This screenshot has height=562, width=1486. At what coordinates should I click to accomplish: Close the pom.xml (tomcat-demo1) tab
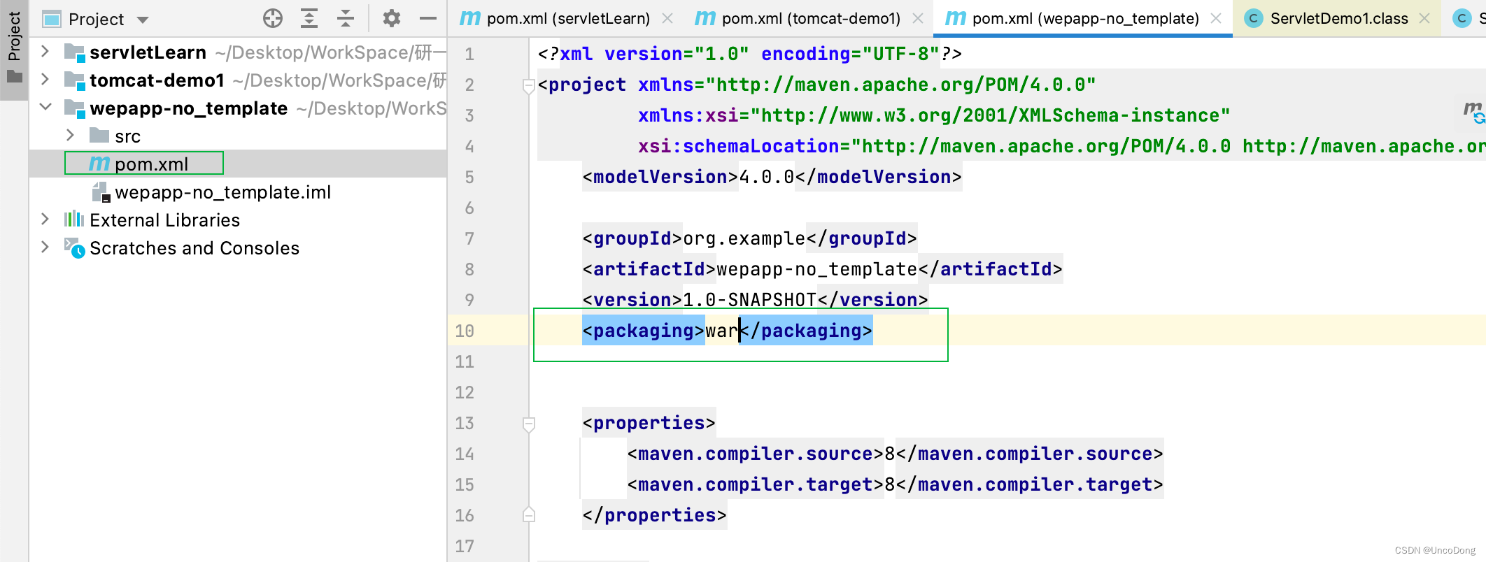click(918, 19)
